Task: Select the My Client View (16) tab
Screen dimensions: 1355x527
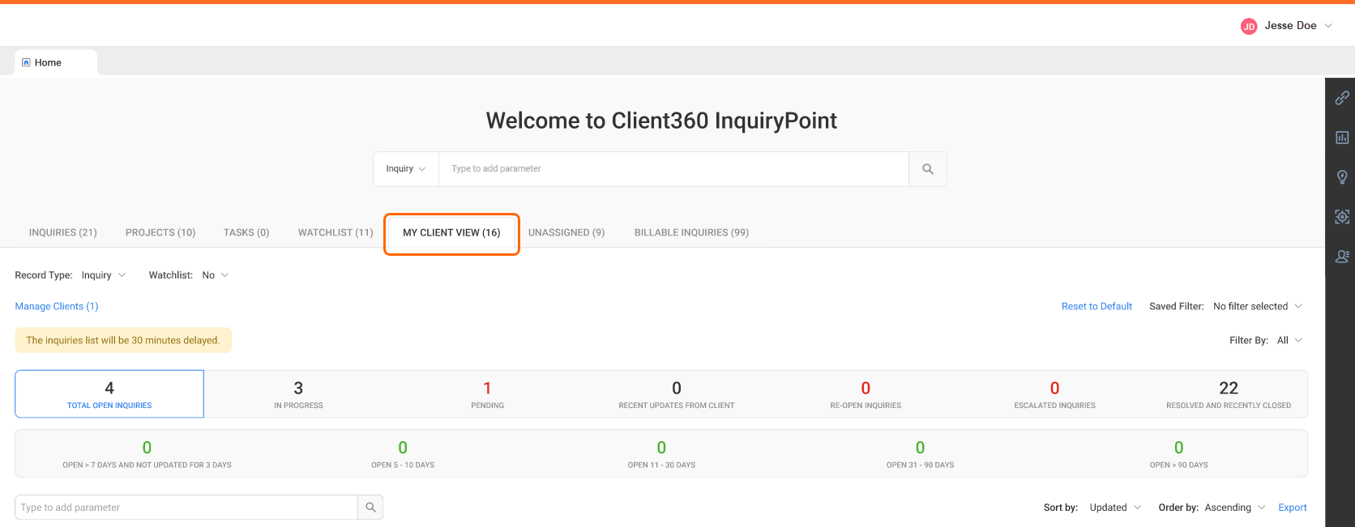Action: (451, 232)
